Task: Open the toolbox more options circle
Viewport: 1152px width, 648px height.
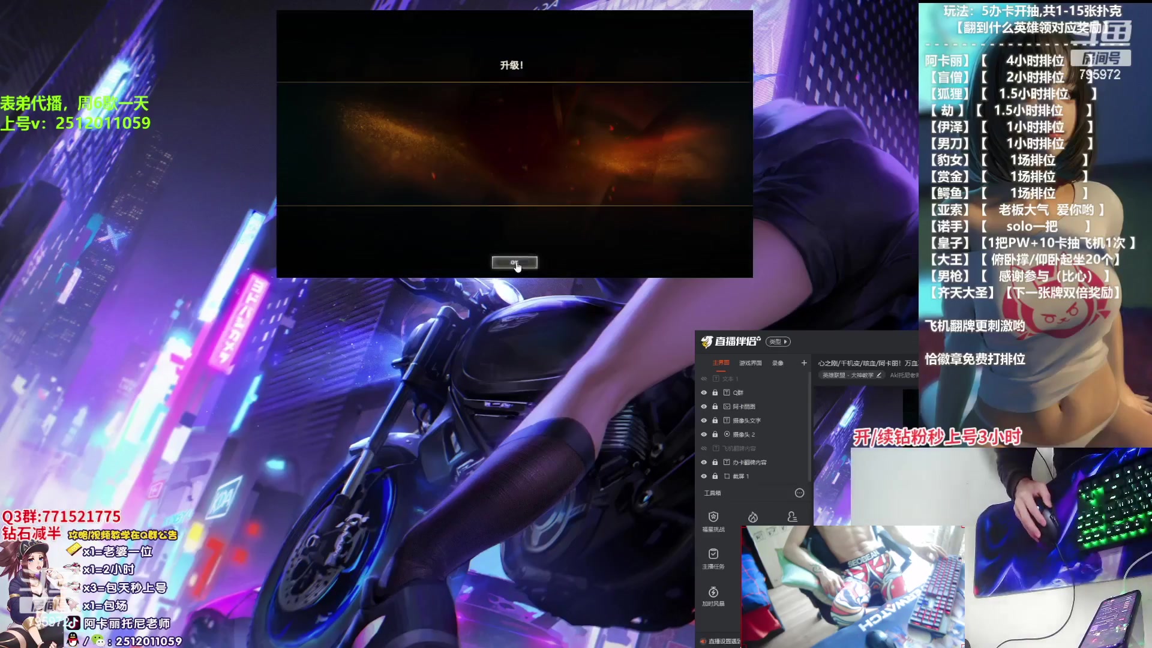Action: [799, 493]
